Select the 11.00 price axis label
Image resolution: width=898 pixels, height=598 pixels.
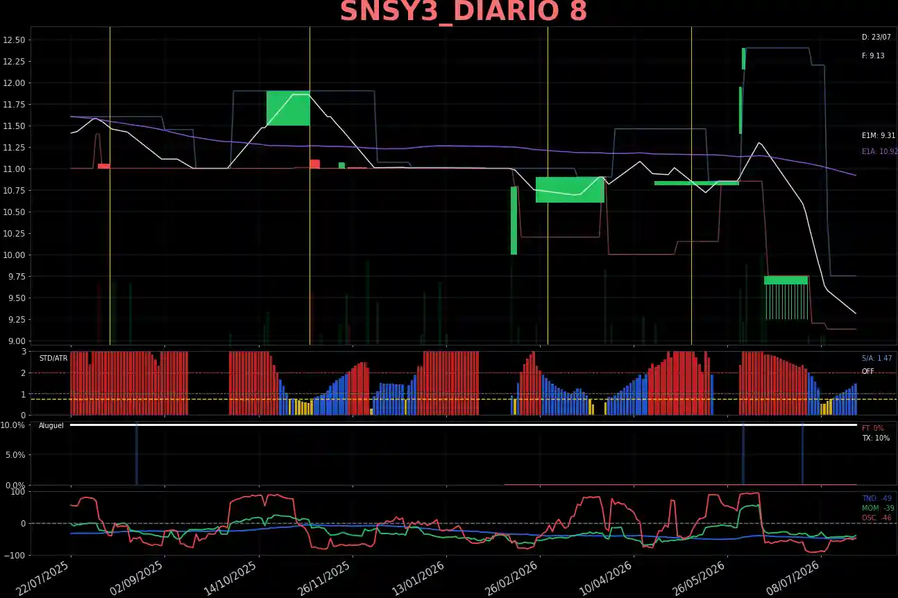[x=15, y=169]
